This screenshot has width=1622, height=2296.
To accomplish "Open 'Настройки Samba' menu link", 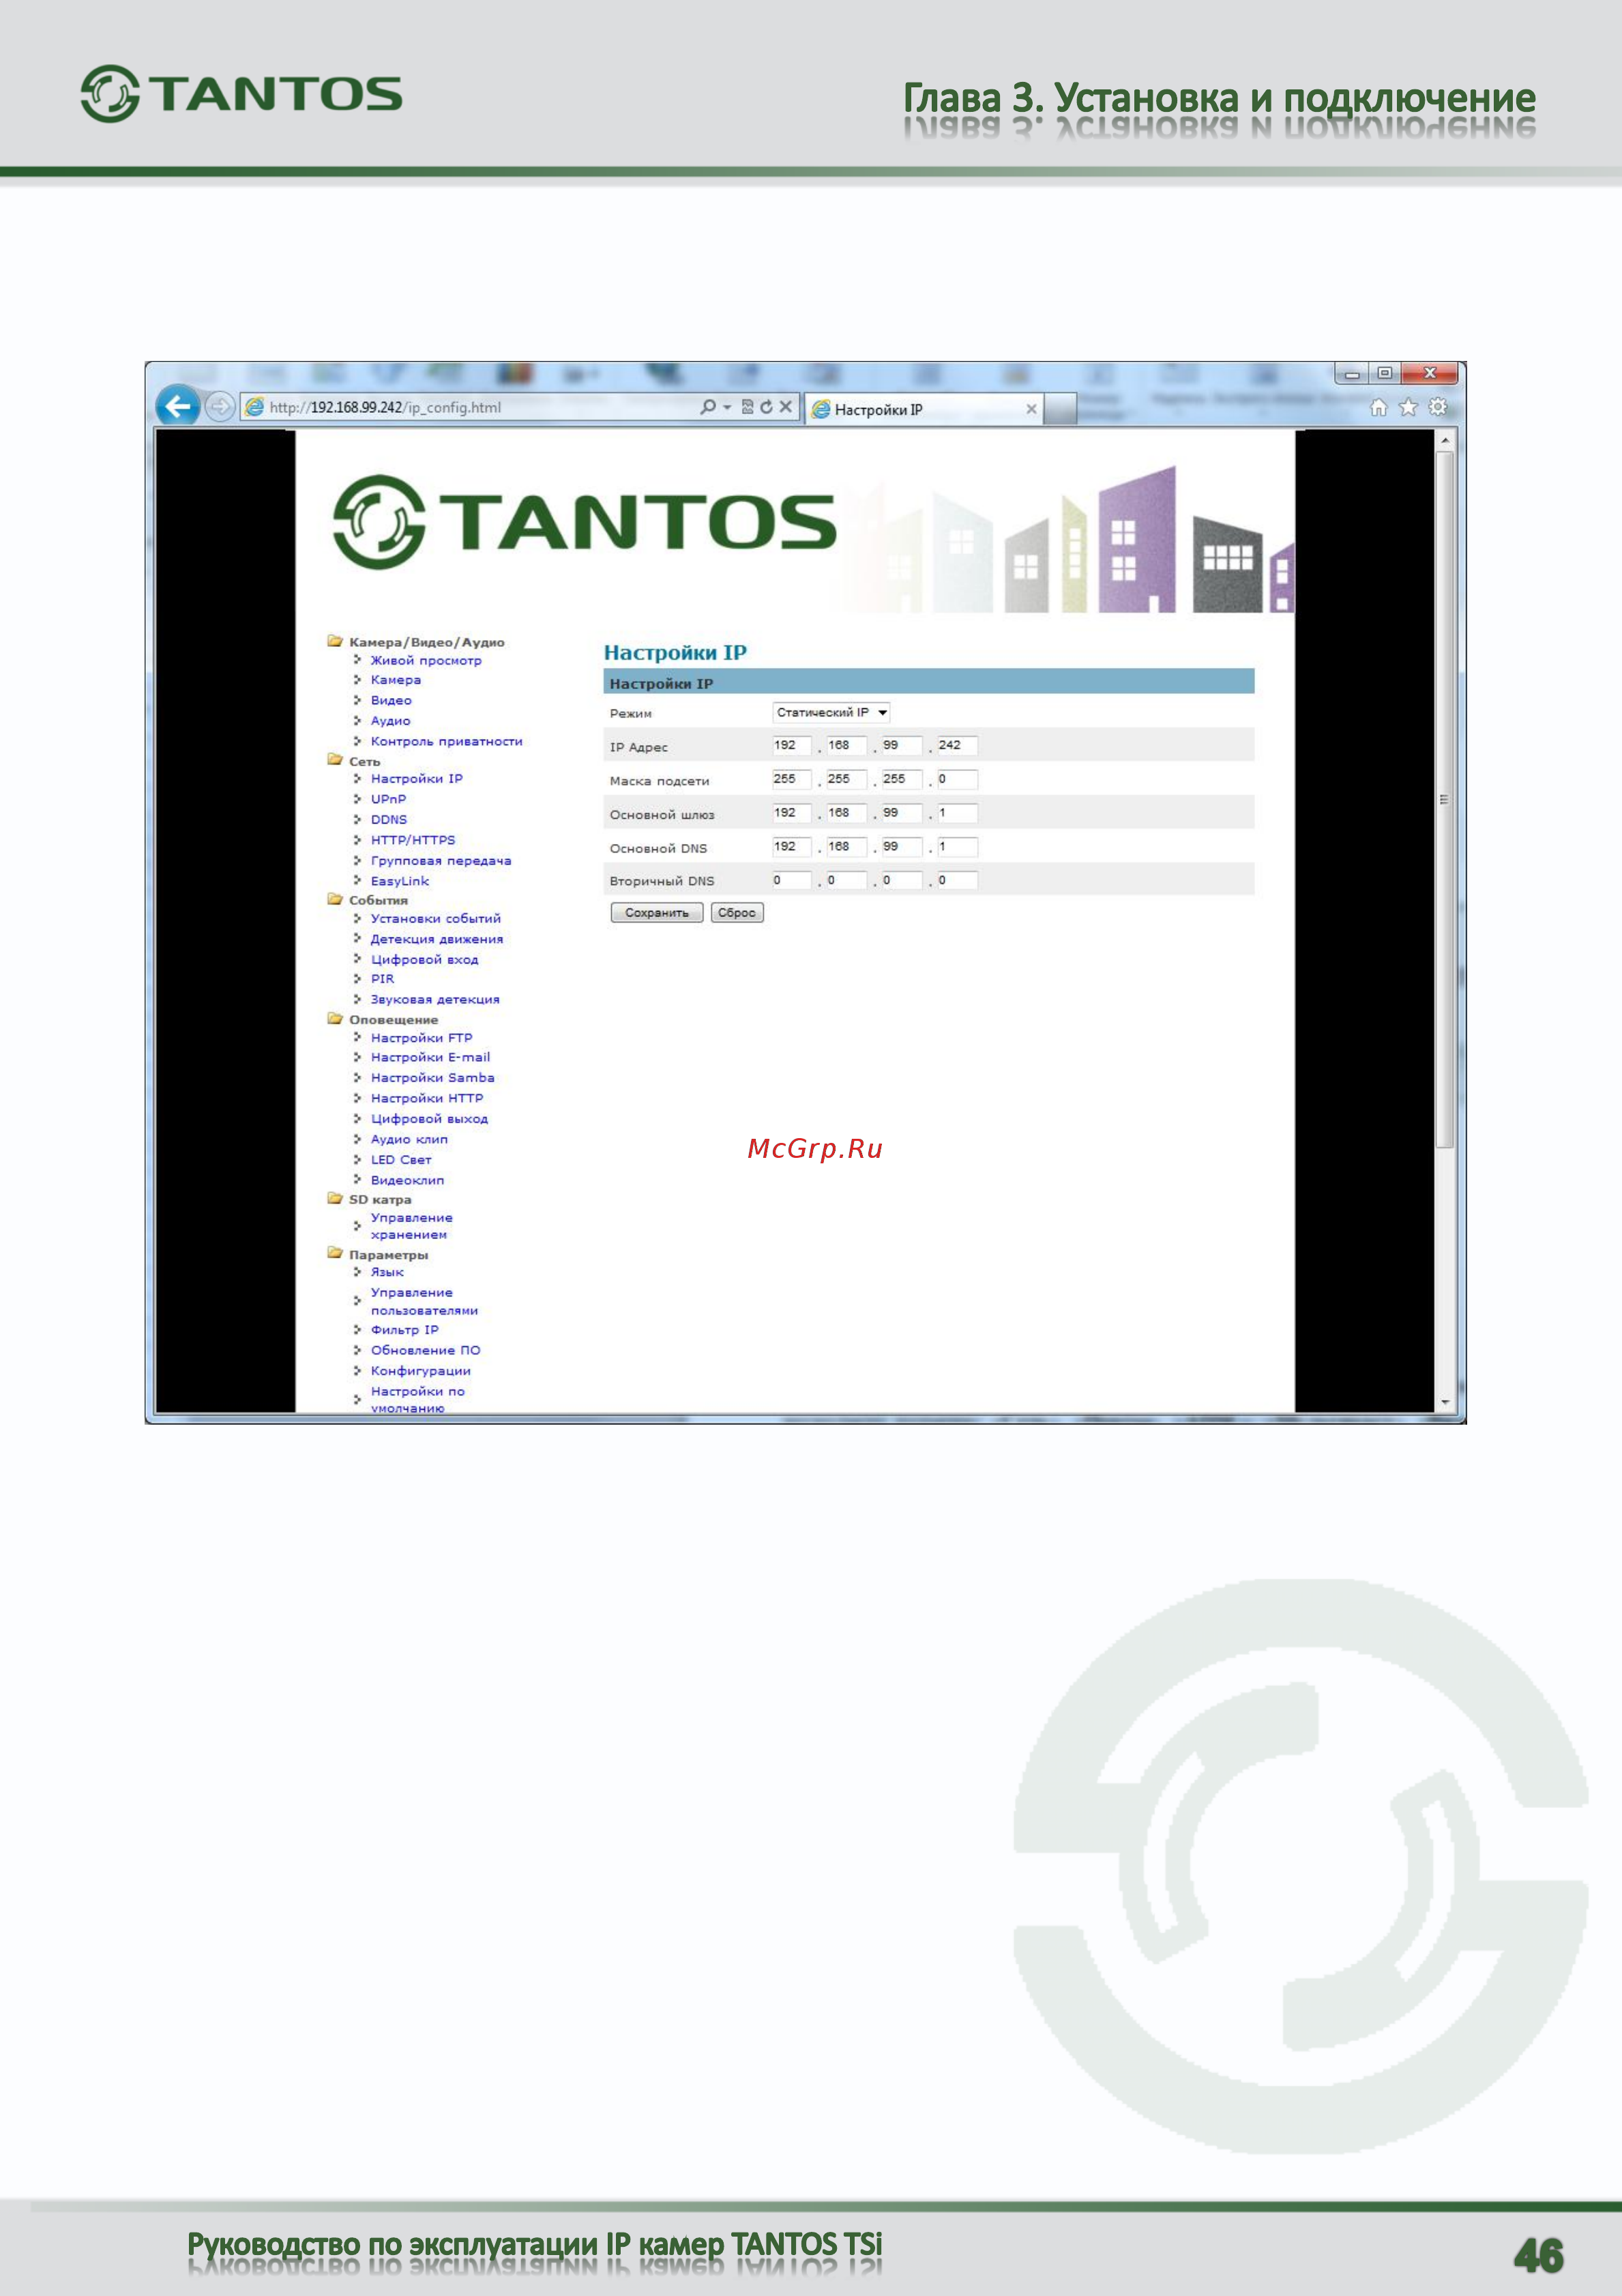I will click(x=432, y=1078).
